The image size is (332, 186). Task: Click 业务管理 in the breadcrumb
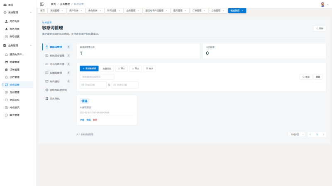point(65,4)
